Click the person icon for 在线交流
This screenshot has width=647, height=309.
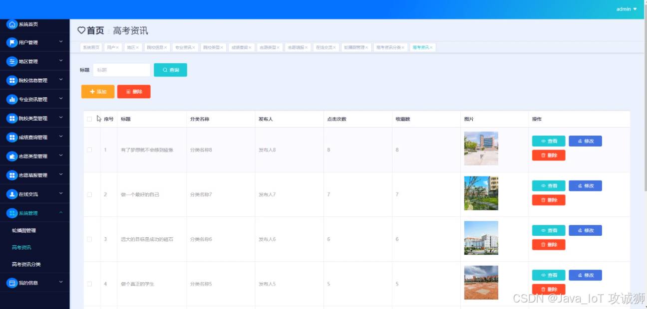(12, 194)
